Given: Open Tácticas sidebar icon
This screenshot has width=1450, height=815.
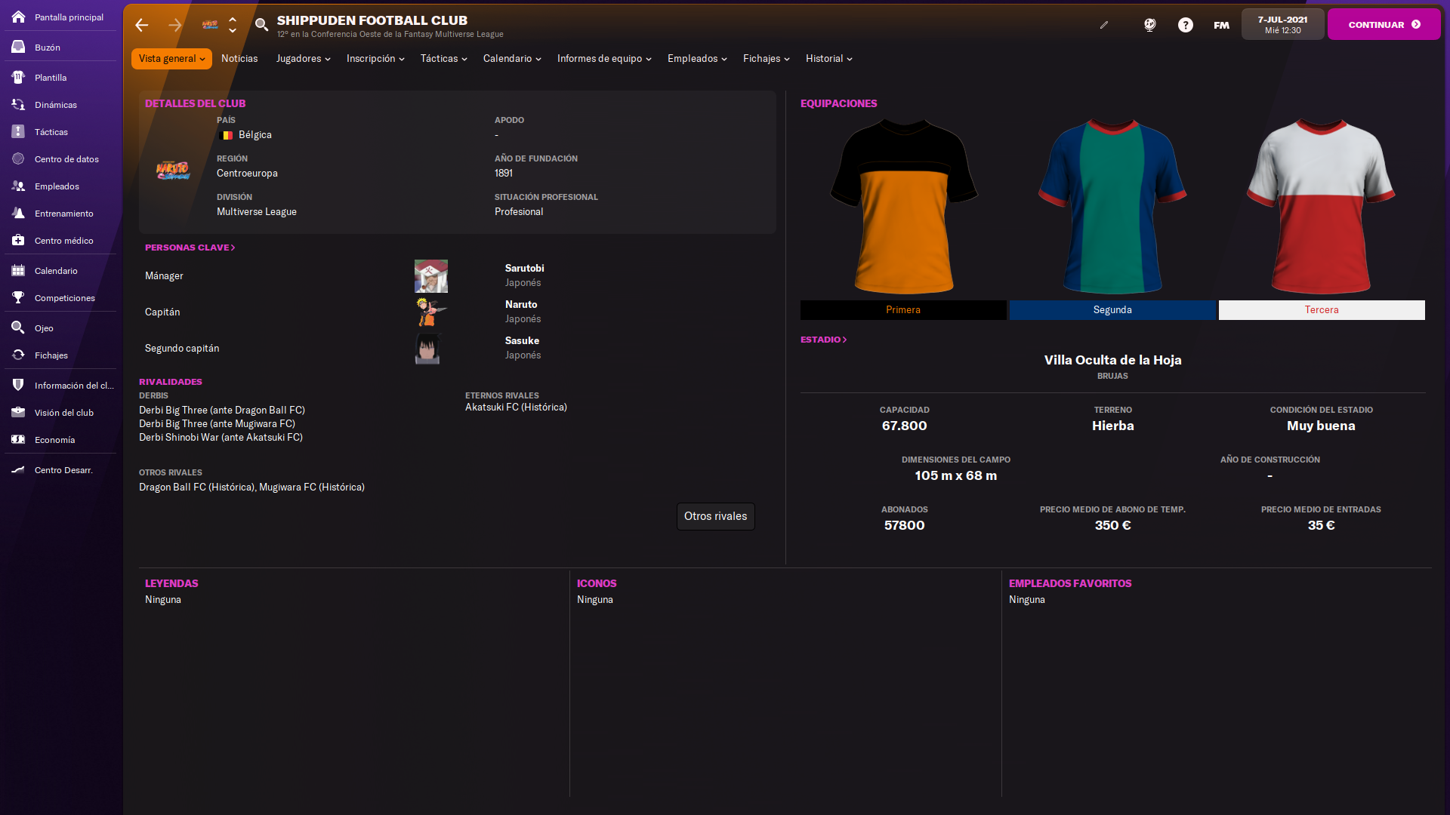Looking at the screenshot, I should (x=18, y=131).
